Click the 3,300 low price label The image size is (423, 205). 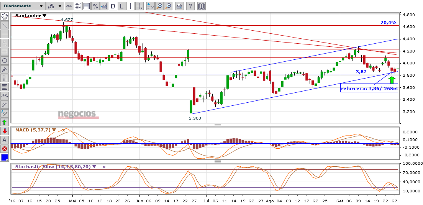195,118
